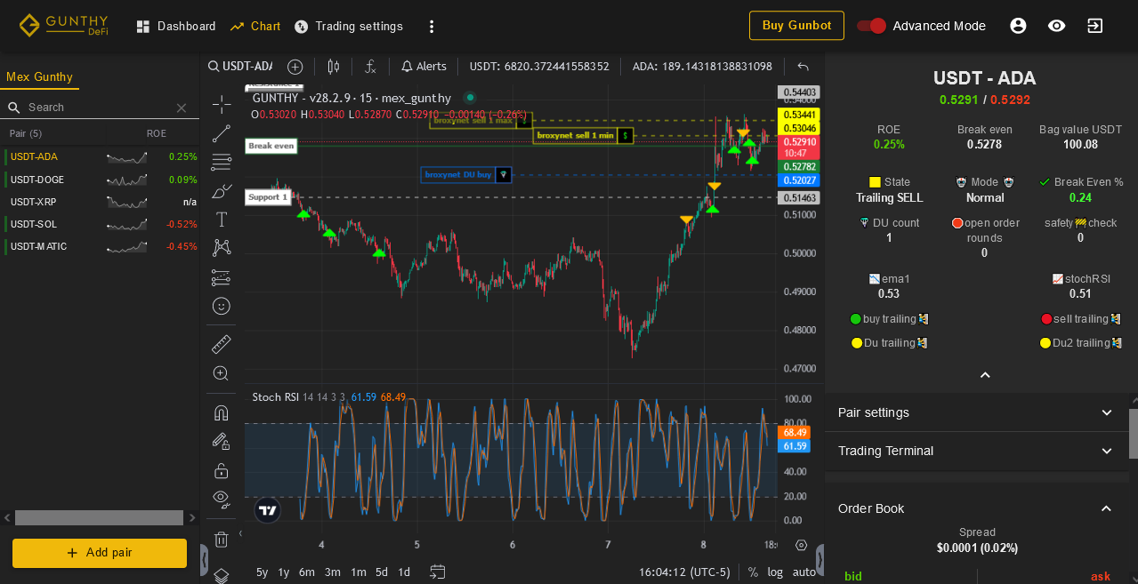Click the logout exit icon
Screen dimensions: 1138x584
point(1095,26)
